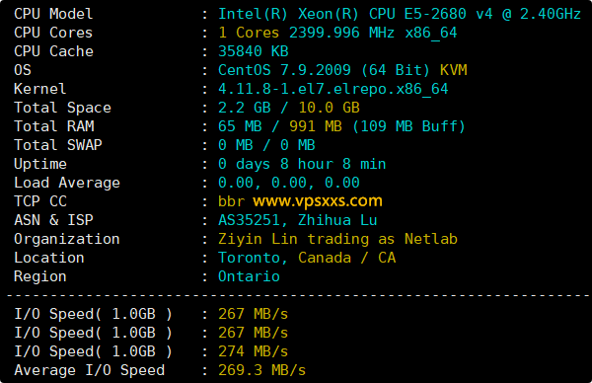
Task: Click the first I/O Speed 267 MB/s result
Action: (253, 314)
